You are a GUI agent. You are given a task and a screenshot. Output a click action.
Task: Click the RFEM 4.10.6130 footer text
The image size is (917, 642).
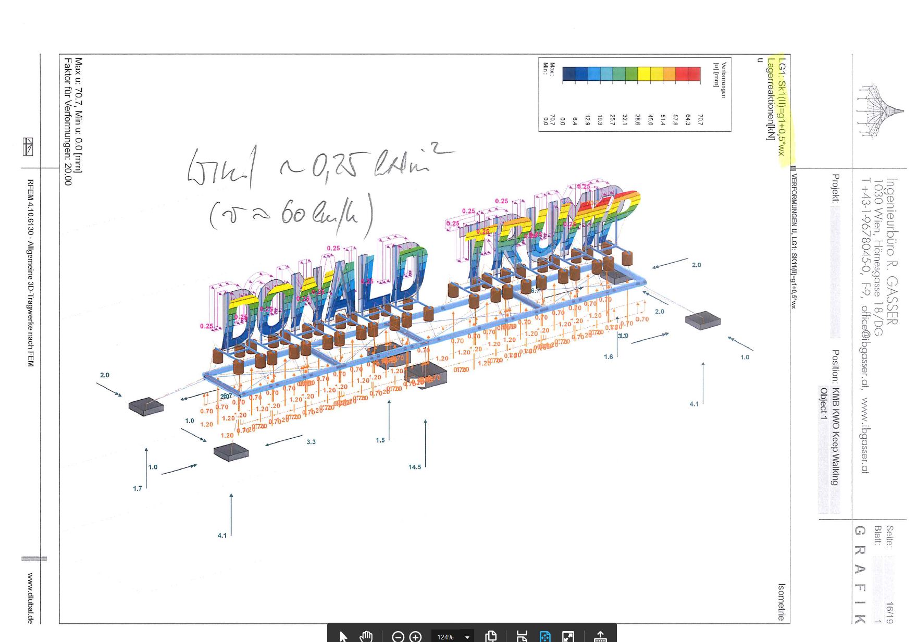coord(30,273)
